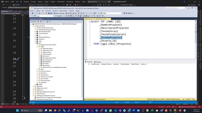The height and width of the screenshot is (113, 202).
Task: Select the dbo.AsignacionesTareas table
Action: (x=49, y=58)
